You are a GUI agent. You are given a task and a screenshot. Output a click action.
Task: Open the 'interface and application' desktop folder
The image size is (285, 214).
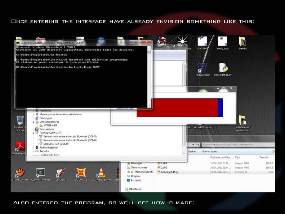click(x=243, y=120)
